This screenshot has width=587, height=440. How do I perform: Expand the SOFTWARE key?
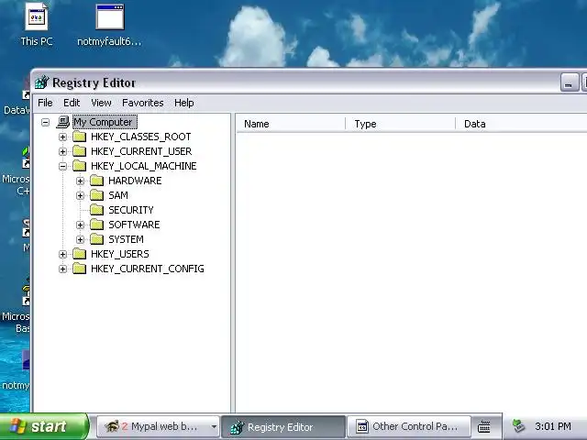[80, 225]
